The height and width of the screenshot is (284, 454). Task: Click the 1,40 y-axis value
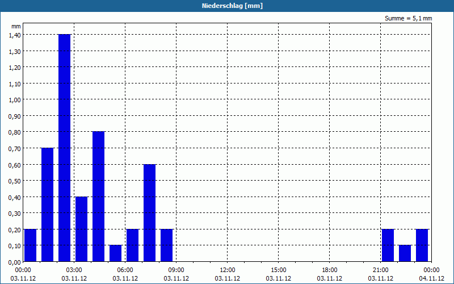(x=15, y=35)
